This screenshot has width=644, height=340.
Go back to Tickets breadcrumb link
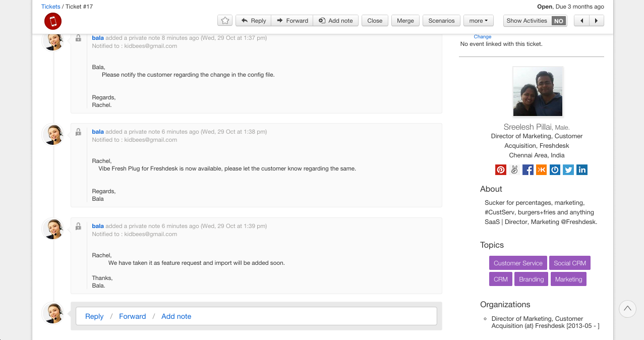pyautogui.click(x=51, y=7)
